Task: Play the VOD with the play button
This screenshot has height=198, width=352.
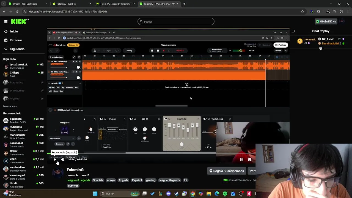Action: pos(55,159)
